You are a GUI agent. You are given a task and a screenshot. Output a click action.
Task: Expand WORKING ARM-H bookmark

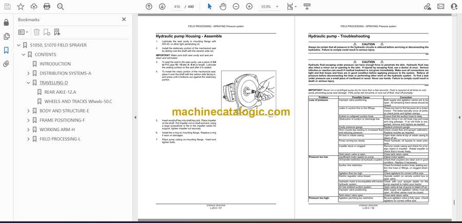pyautogui.click(x=28, y=130)
